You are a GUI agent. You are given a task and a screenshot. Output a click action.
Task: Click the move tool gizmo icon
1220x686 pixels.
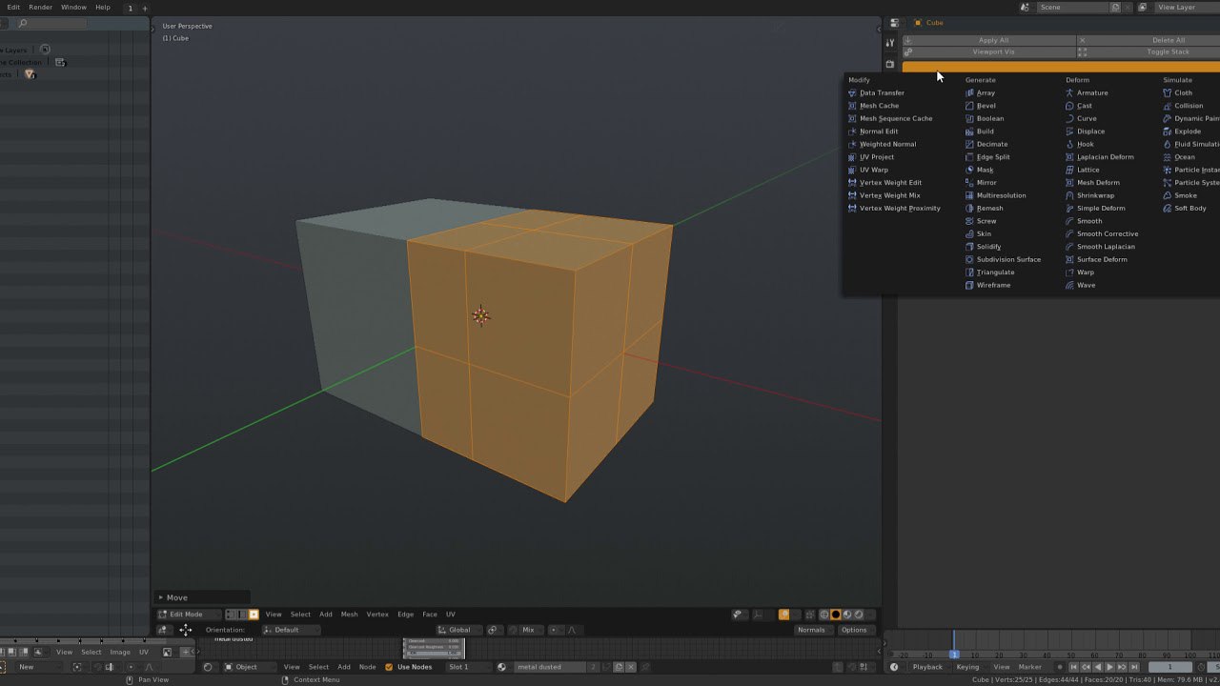185,630
